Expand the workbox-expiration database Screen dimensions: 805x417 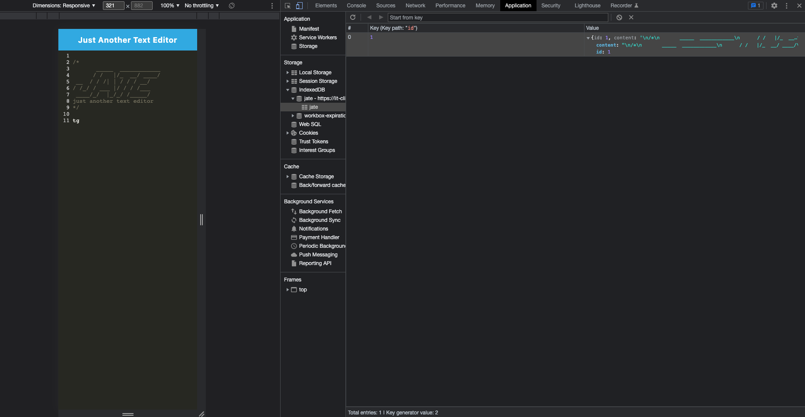(293, 116)
